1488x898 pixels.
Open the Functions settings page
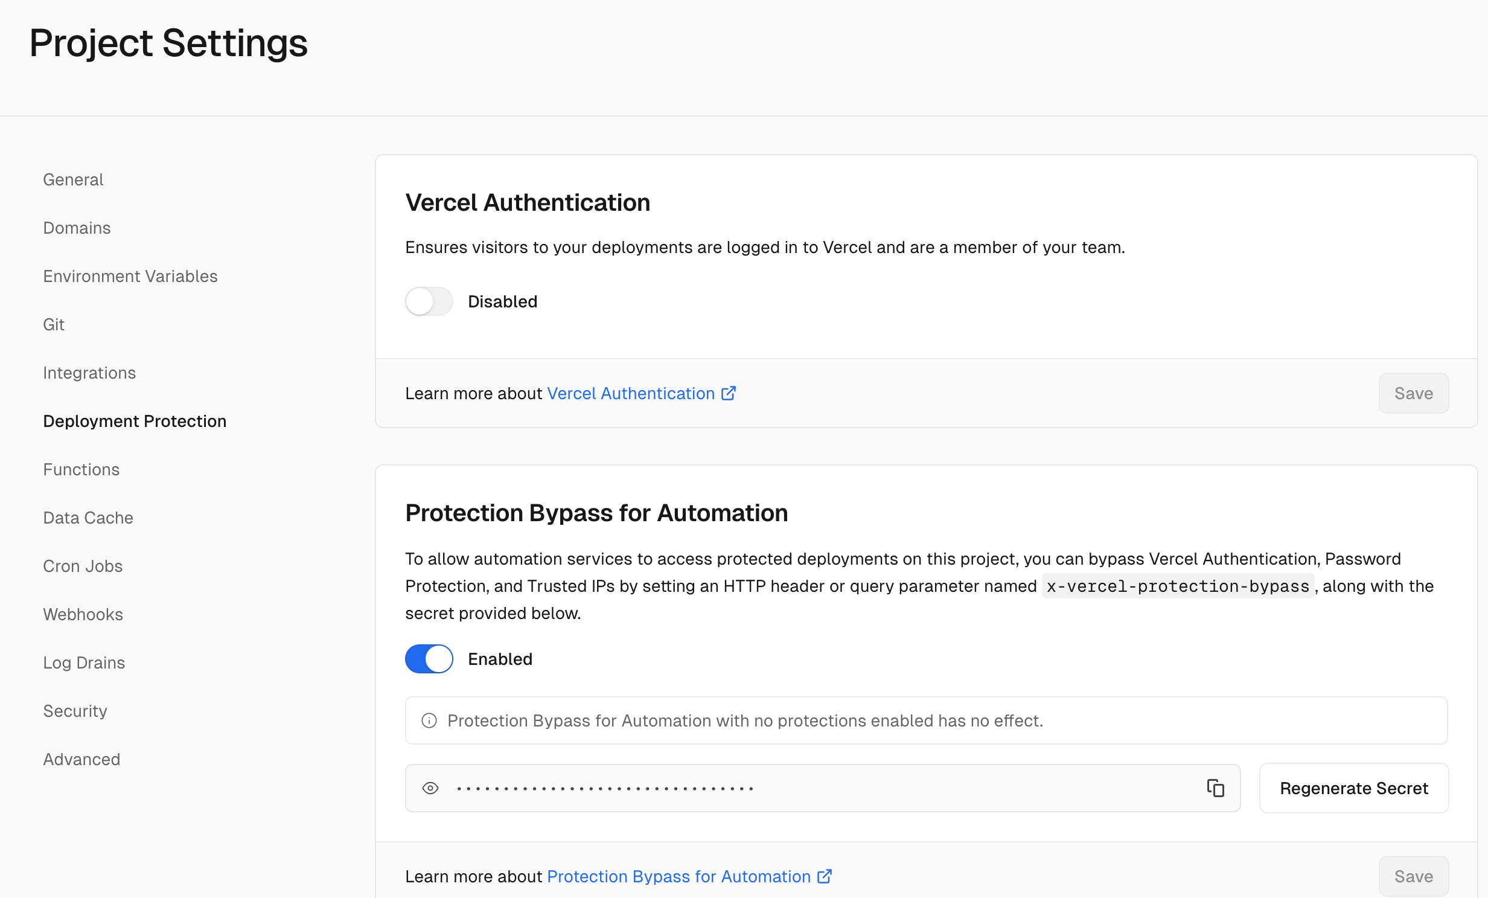tap(81, 470)
